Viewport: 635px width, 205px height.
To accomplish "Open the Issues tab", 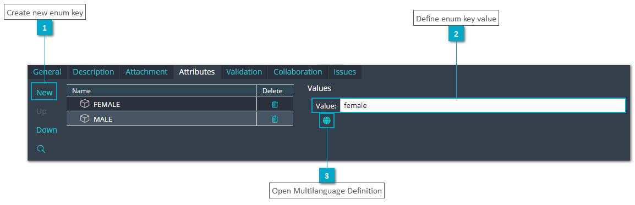I will point(344,72).
